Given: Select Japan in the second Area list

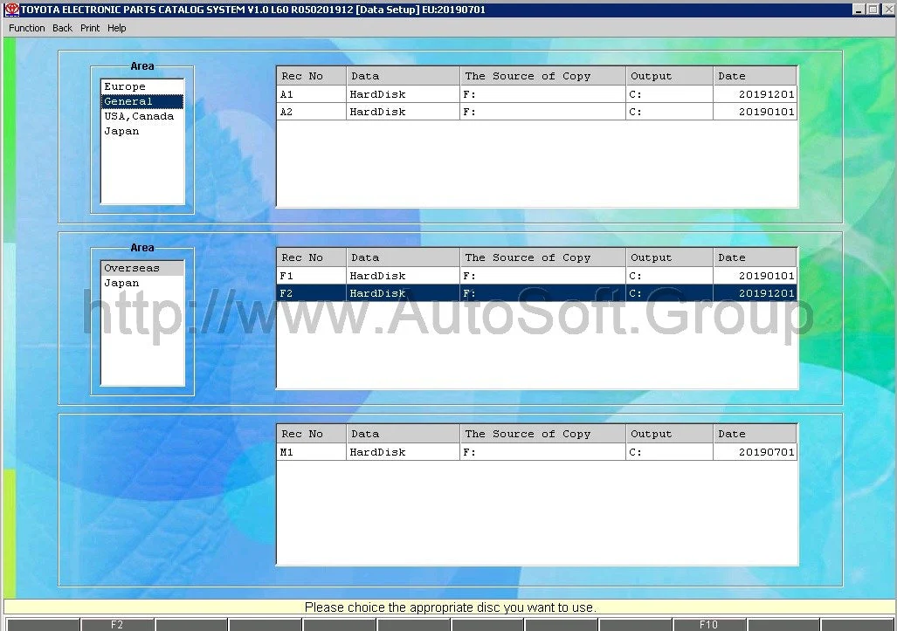Looking at the screenshot, I should click(121, 283).
